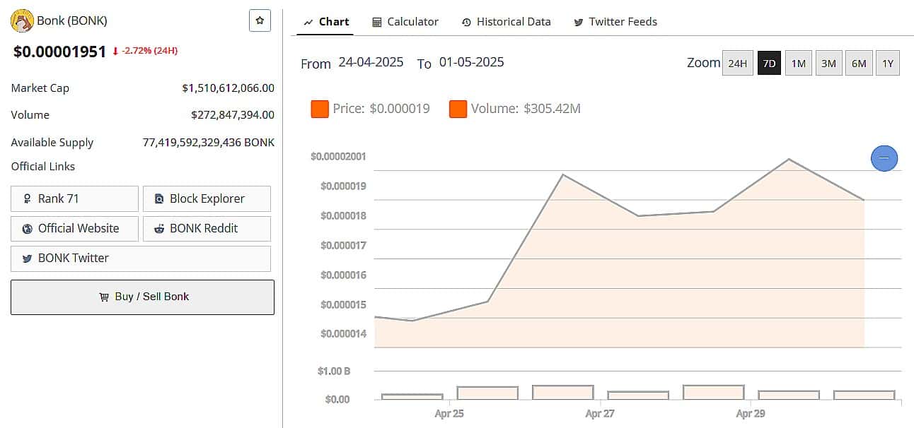
Task: Select the 1M zoom range
Action: tap(798, 63)
